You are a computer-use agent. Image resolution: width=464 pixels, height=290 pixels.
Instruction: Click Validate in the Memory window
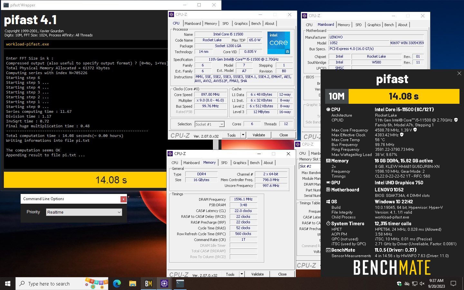tap(257, 274)
